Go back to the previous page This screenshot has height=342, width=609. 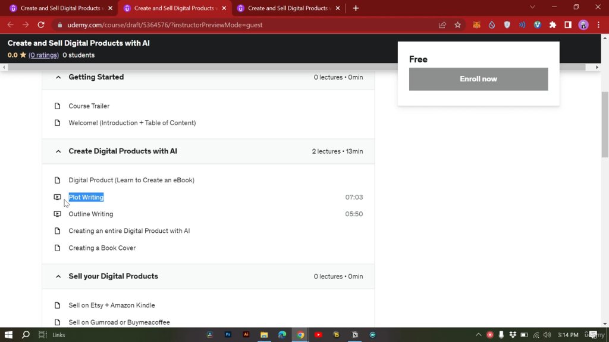[11, 25]
